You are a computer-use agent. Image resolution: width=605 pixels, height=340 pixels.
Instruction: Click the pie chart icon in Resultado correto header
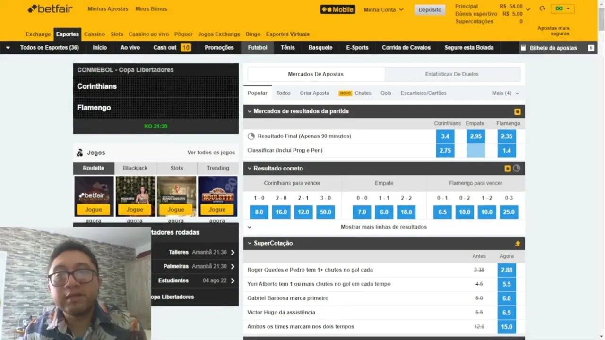click(x=517, y=169)
